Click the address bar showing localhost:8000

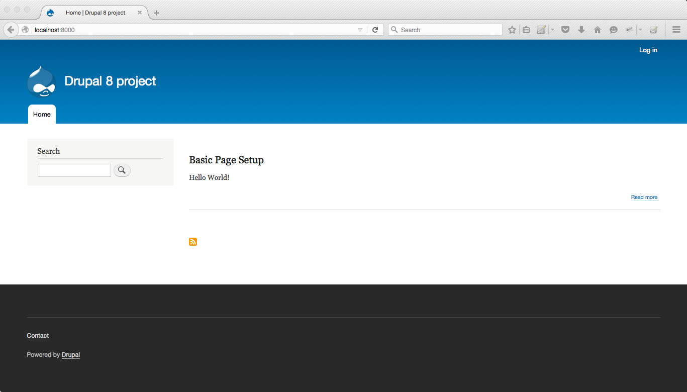tap(193, 30)
